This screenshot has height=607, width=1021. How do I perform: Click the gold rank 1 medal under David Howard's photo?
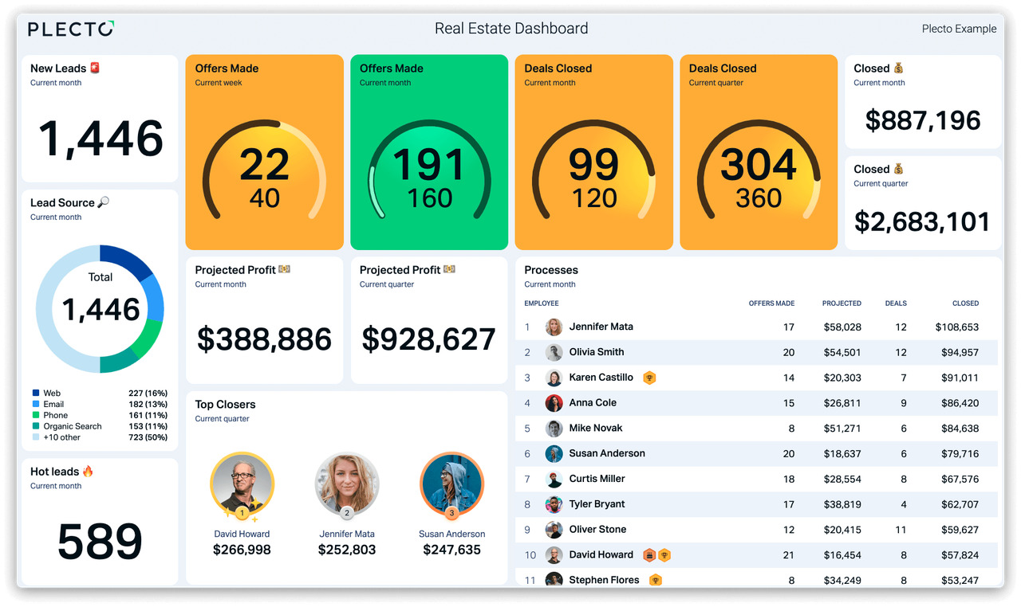tap(242, 513)
